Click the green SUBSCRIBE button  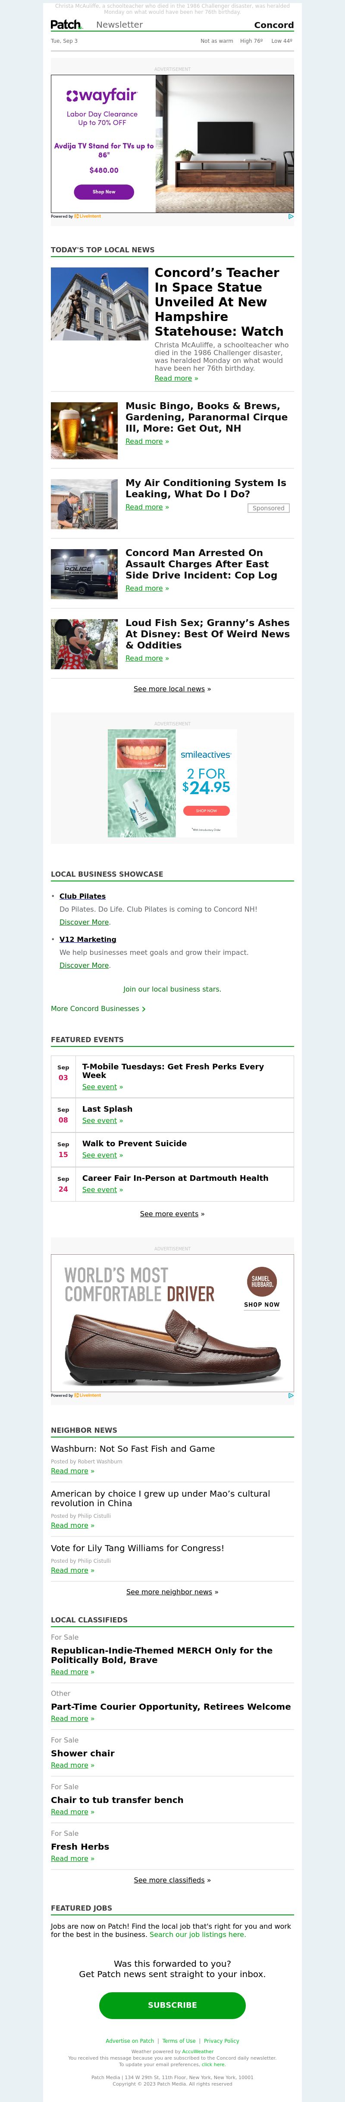172,2005
